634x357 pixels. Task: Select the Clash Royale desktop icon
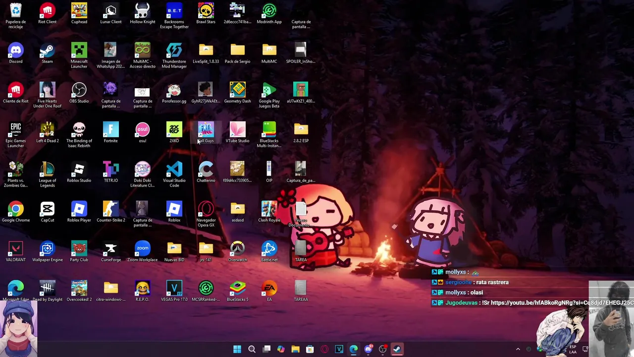[x=269, y=212]
